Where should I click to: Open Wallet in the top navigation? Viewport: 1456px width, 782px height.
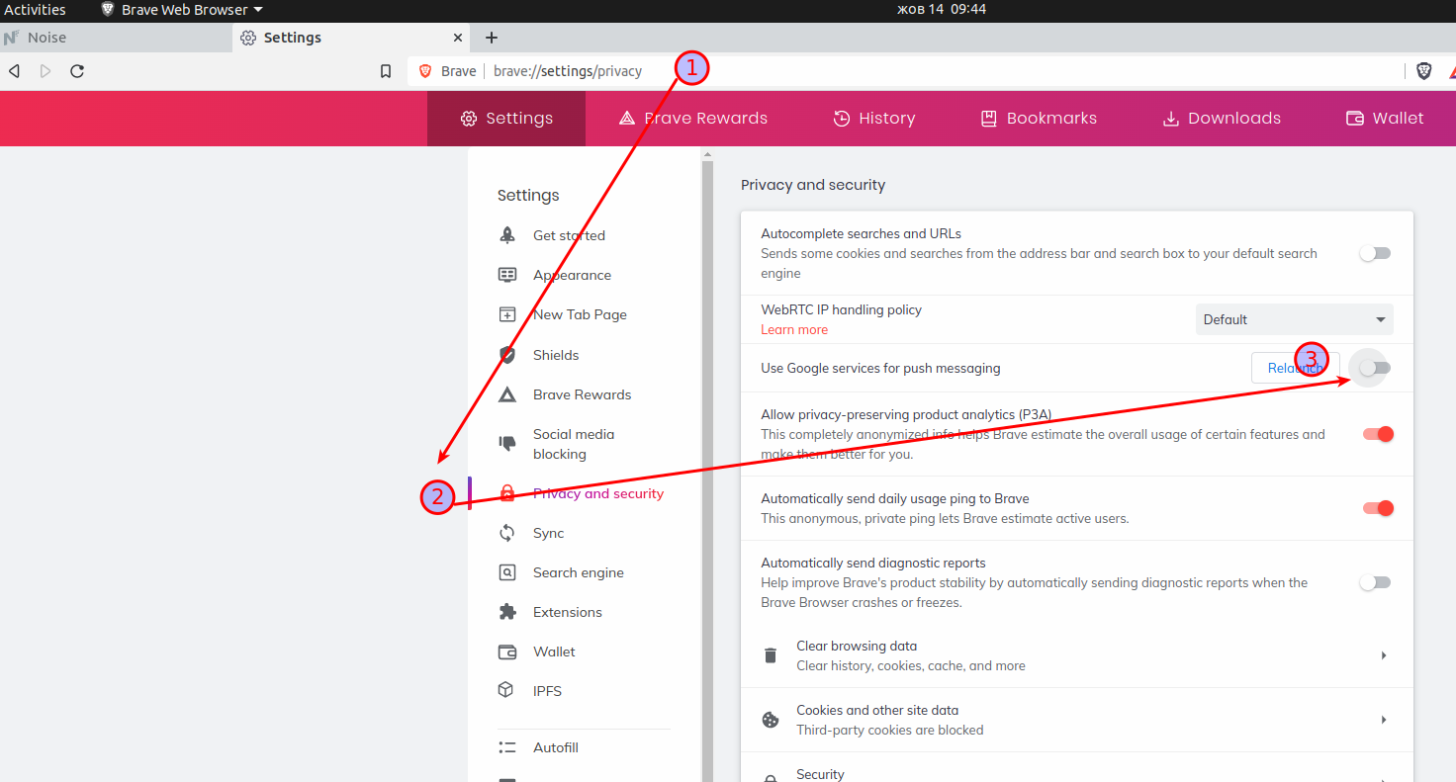(x=1385, y=119)
